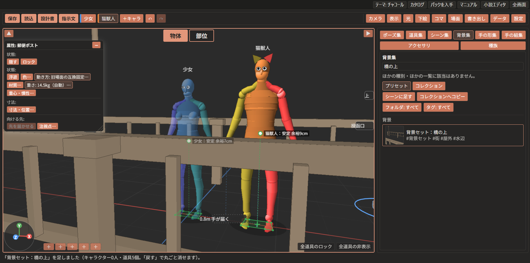The image size is (530, 263).
Task: Click the redo arrow icon
Action: tap(161, 18)
